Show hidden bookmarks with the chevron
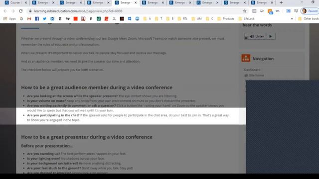The image size is (319, 179). 292,19
